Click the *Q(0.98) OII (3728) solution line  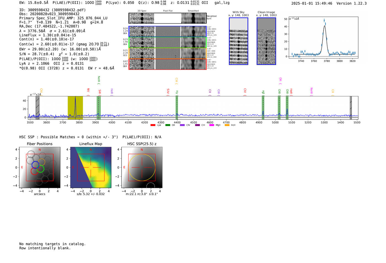click(x=67, y=68)
